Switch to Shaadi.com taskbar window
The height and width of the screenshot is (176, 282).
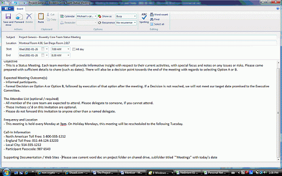click(x=77, y=173)
